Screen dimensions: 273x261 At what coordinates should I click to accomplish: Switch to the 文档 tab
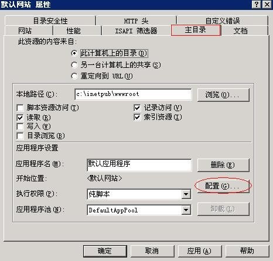click(241, 30)
